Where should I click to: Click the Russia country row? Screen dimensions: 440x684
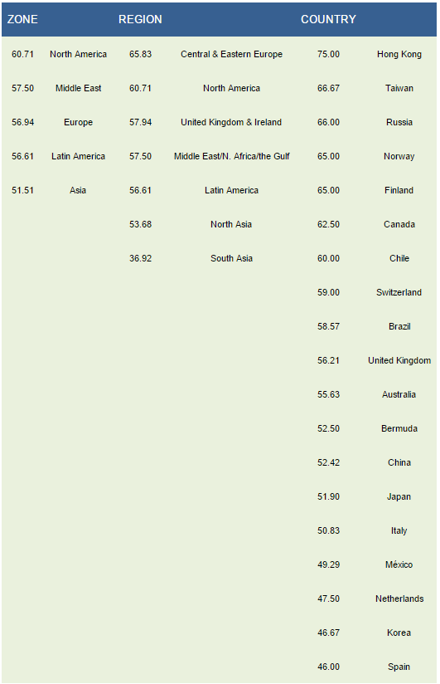tap(399, 122)
